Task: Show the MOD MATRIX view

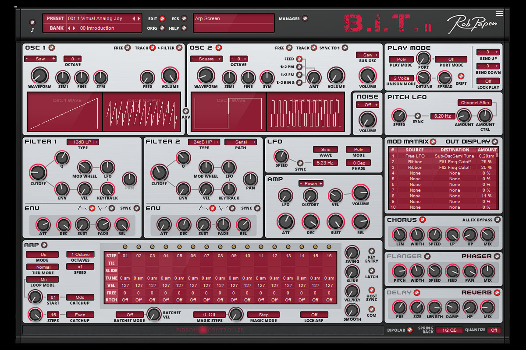Action: (x=433, y=141)
